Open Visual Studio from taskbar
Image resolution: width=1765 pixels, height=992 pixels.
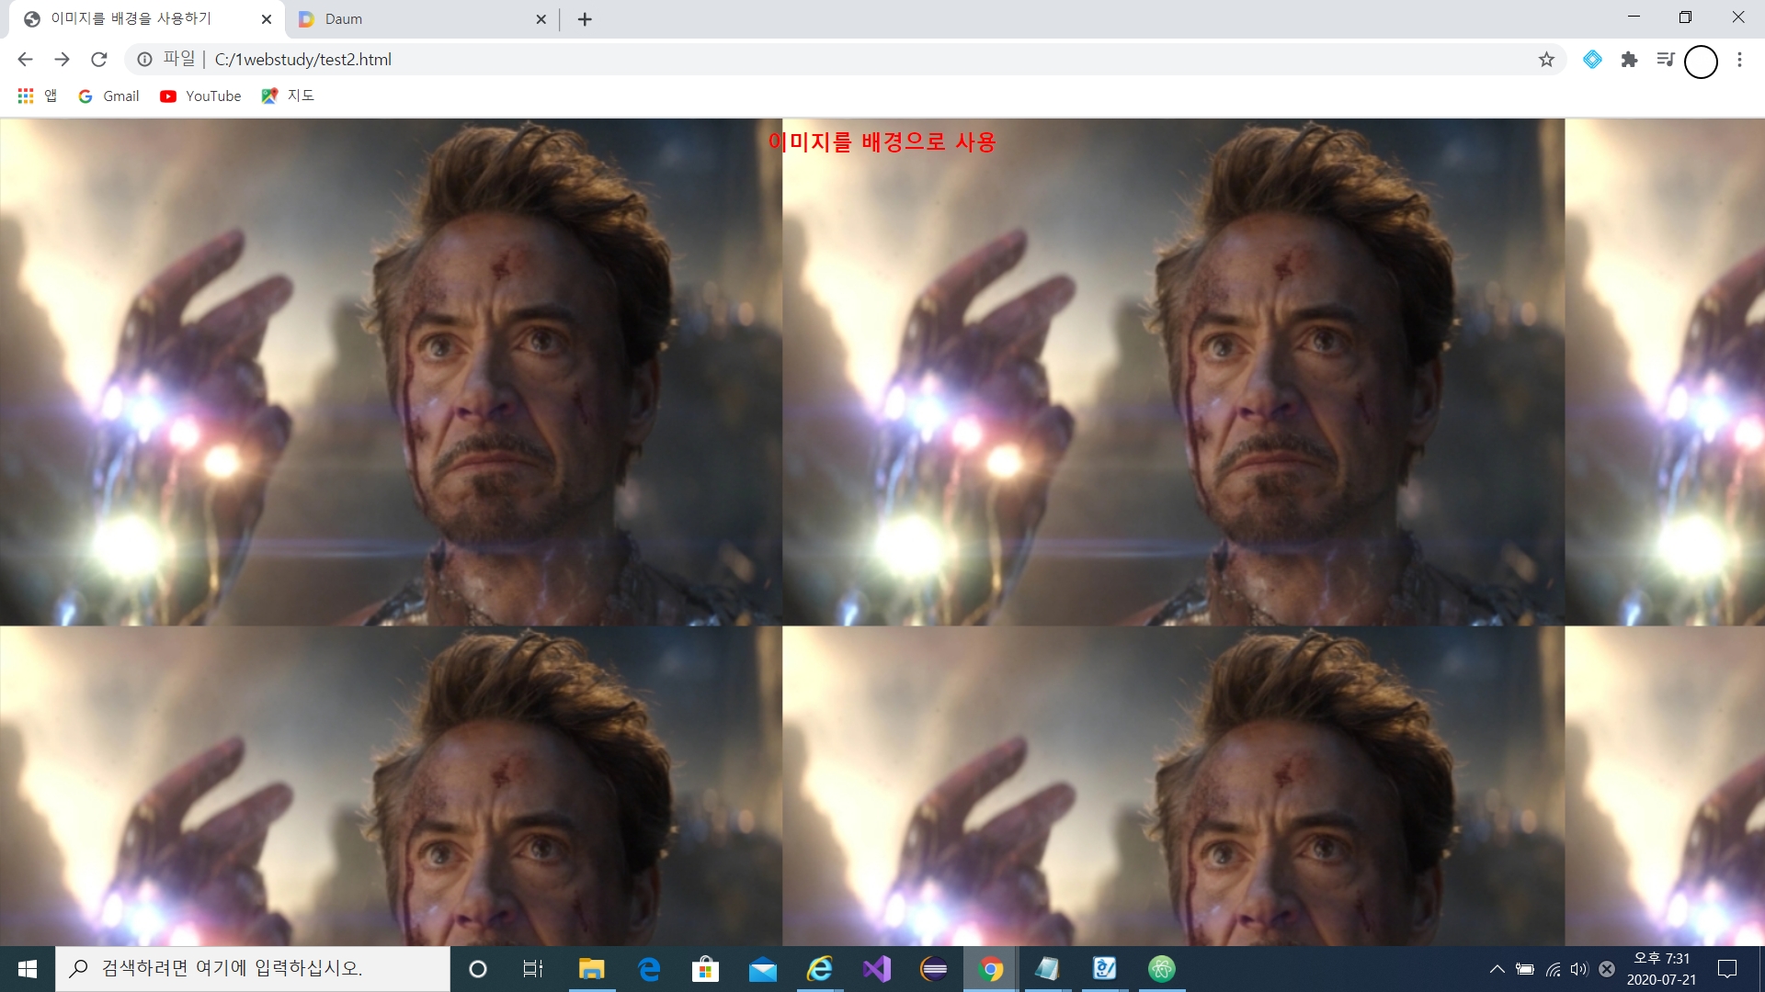(x=876, y=969)
